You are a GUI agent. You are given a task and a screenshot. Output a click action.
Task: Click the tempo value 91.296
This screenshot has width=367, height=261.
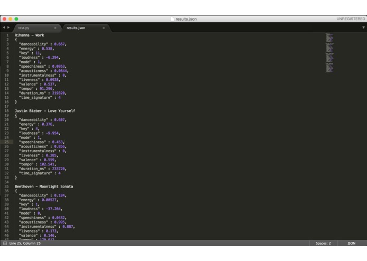click(x=46, y=88)
